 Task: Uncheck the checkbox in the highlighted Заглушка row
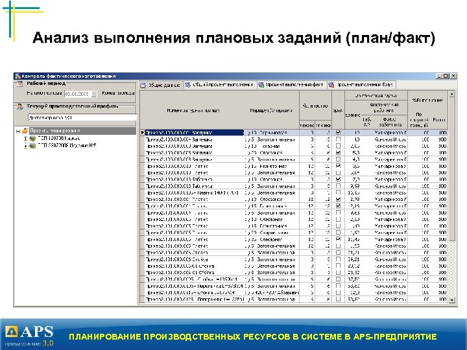click(338, 133)
